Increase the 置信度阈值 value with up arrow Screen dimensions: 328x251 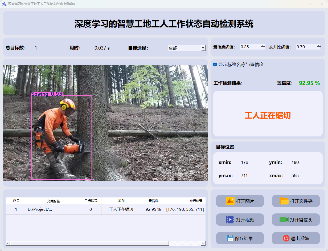pos(263,45)
